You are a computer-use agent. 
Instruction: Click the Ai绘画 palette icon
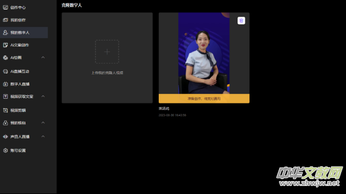pos(5,58)
